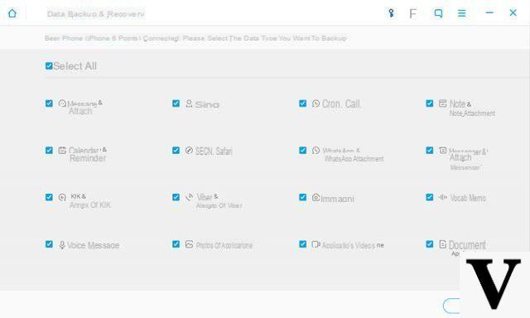
Task: Click the Messenger icon
Action: coord(442,151)
